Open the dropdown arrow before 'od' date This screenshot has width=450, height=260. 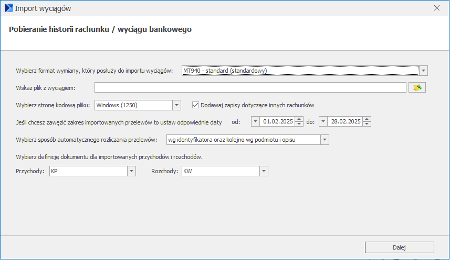coord(256,122)
